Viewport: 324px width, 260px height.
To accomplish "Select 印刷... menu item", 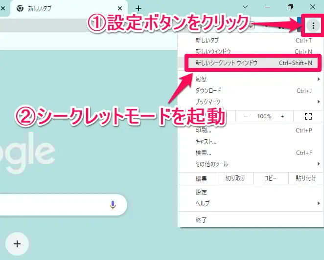I will pos(251,130).
